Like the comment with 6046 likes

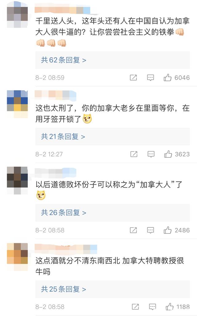click(167, 77)
